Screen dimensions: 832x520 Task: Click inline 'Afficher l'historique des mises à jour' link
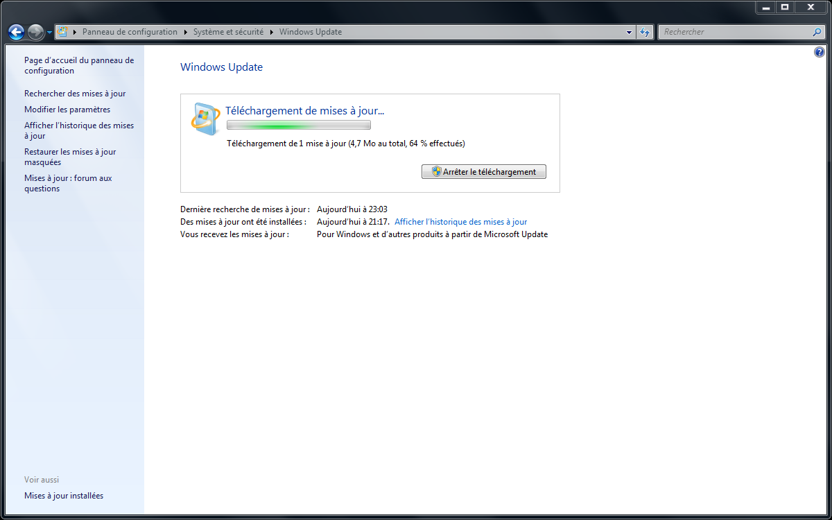tap(461, 222)
